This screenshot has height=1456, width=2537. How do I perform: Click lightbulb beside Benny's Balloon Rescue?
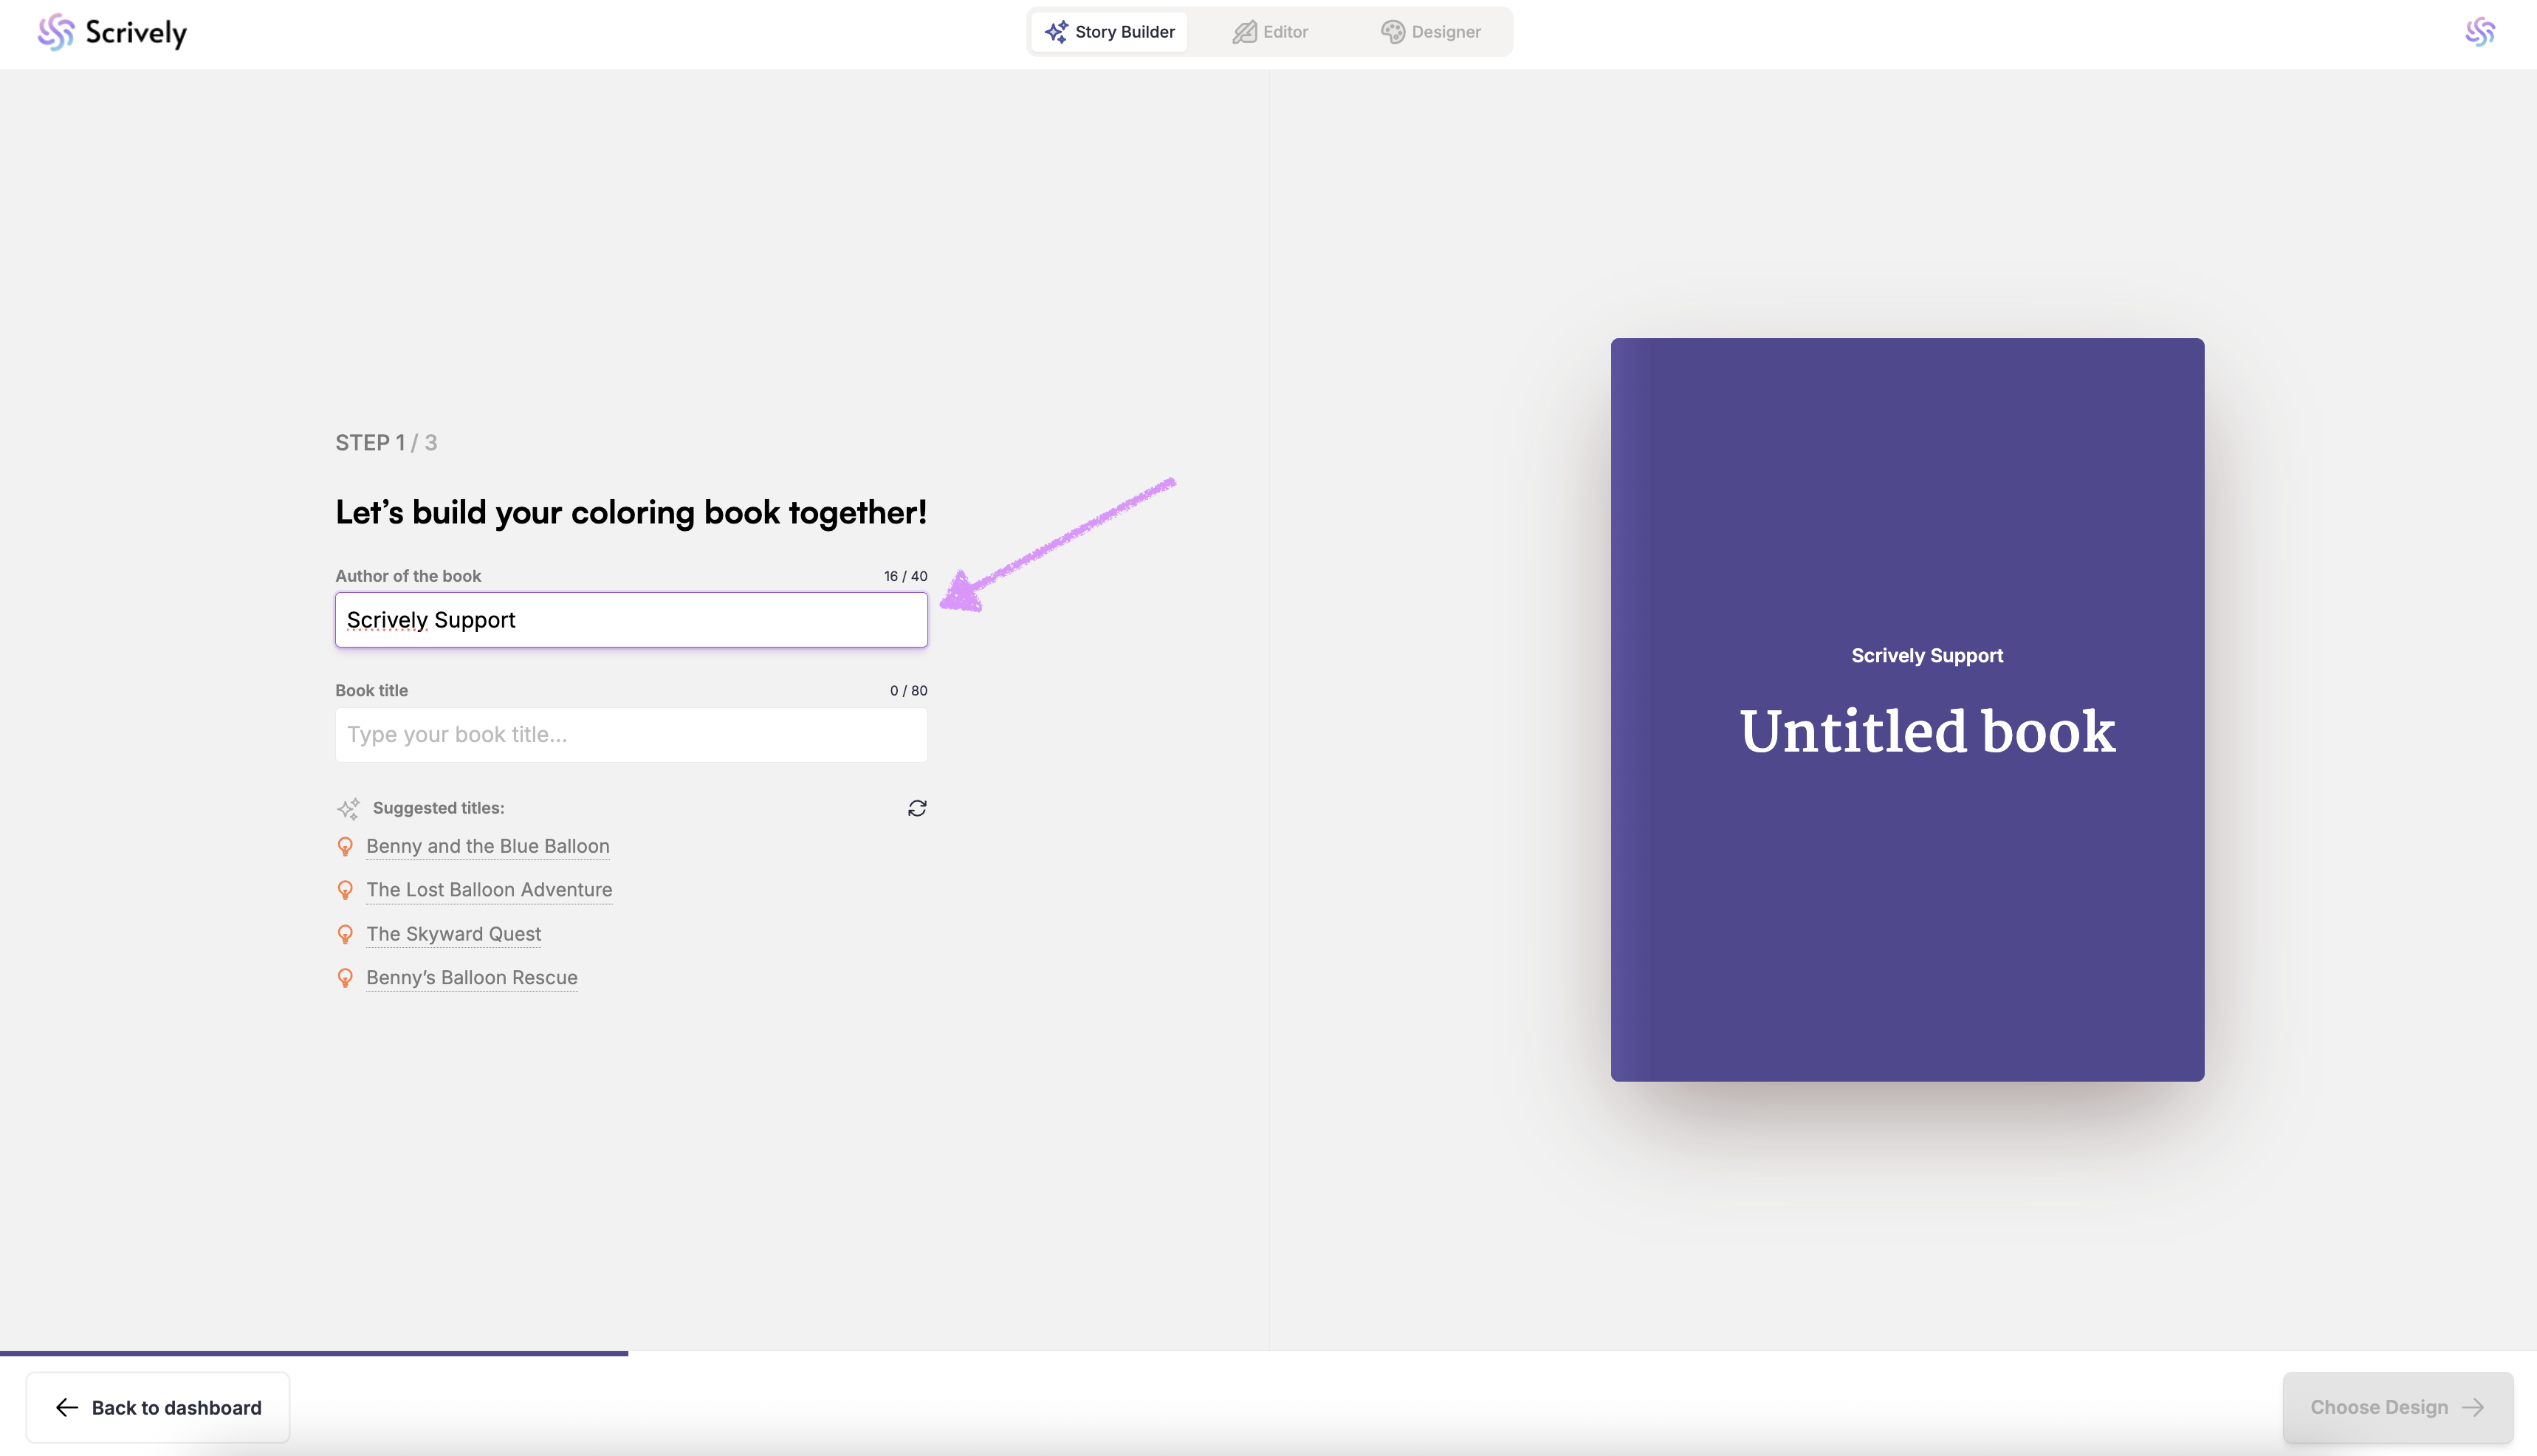pyautogui.click(x=345, y=978)
